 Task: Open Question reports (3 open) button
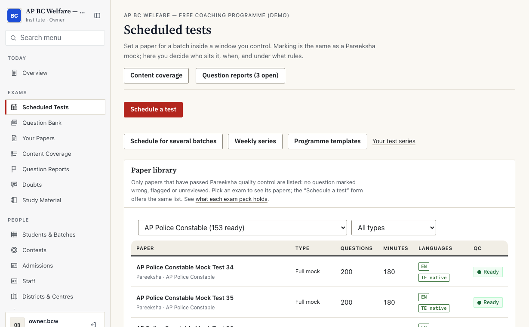point(240,75)
